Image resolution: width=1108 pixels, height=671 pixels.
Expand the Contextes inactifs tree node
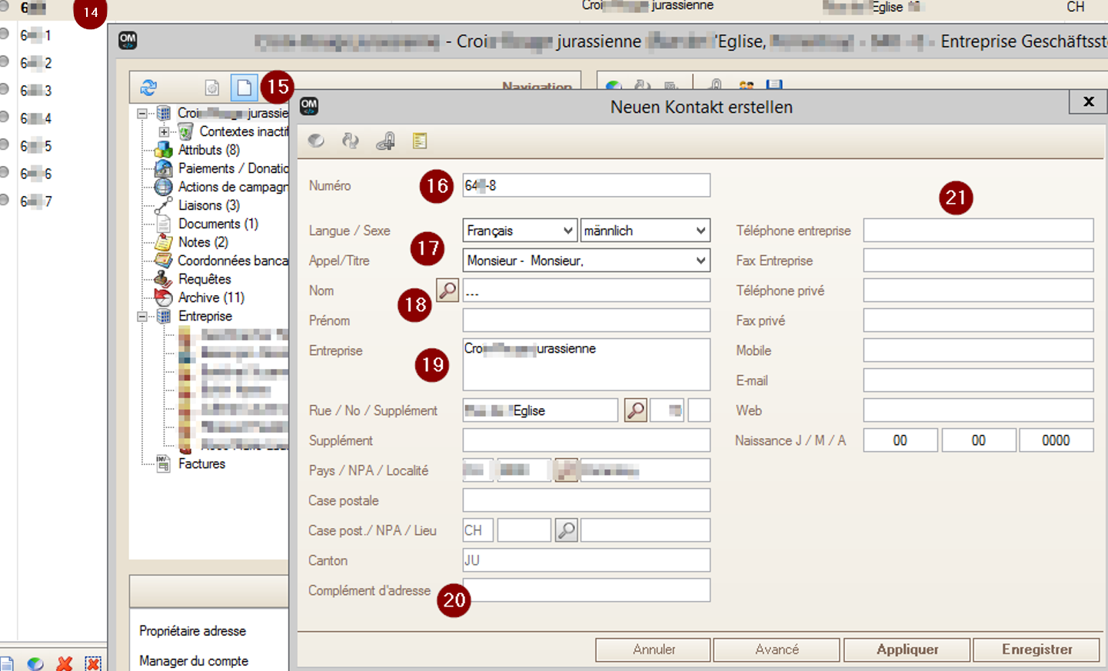pos(164,132)
